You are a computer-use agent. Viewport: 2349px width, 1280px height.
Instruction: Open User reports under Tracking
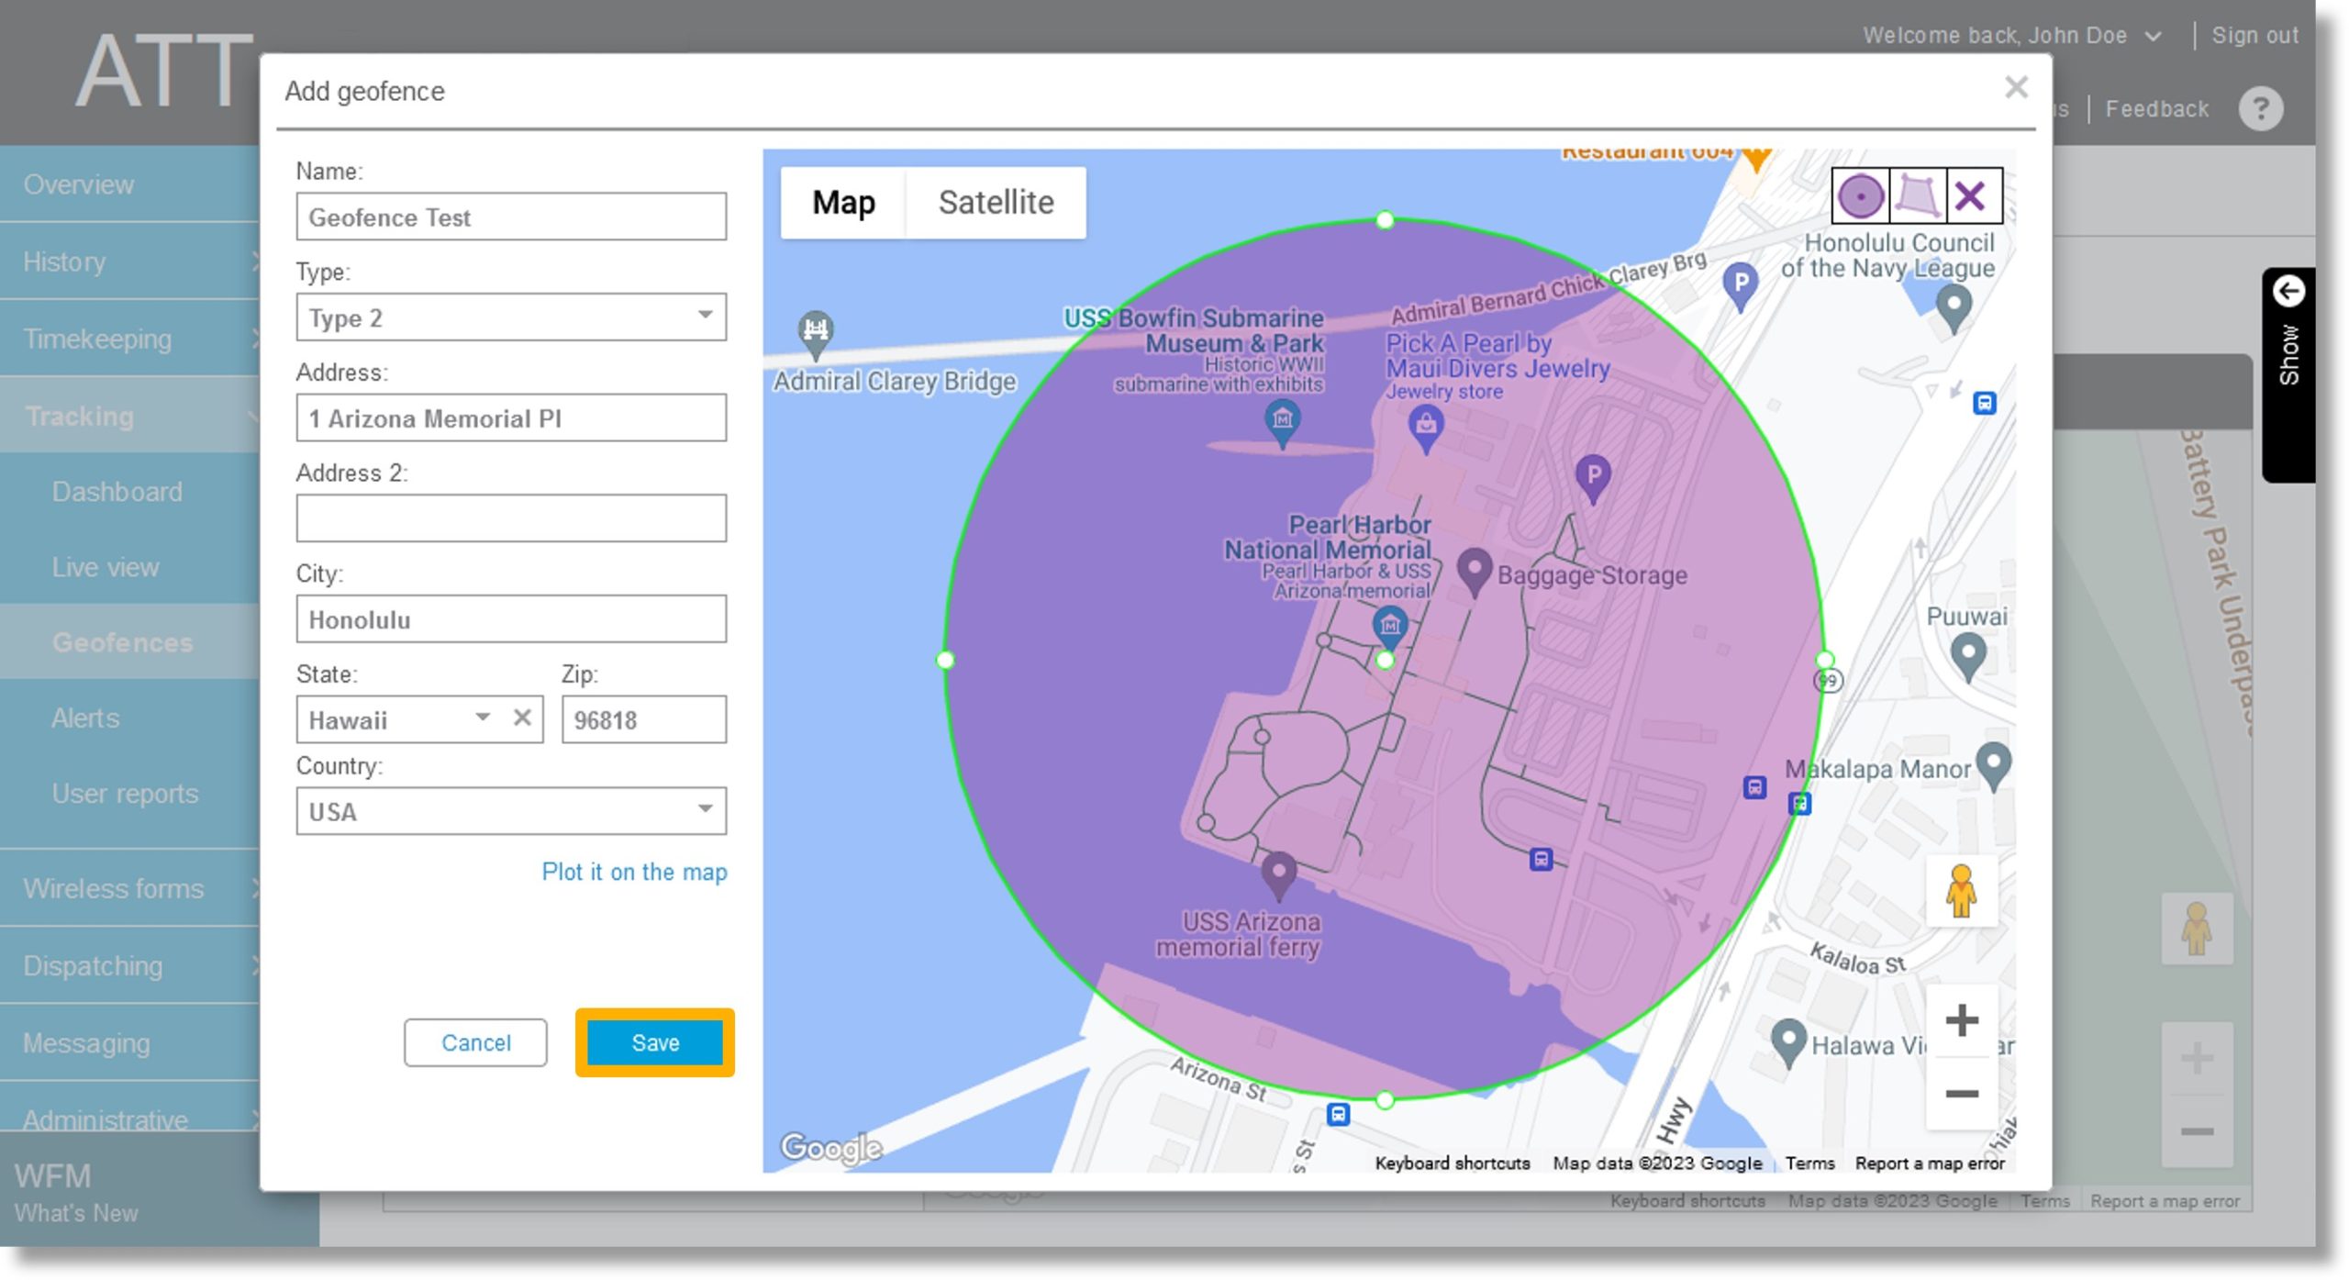coord(125,793)
